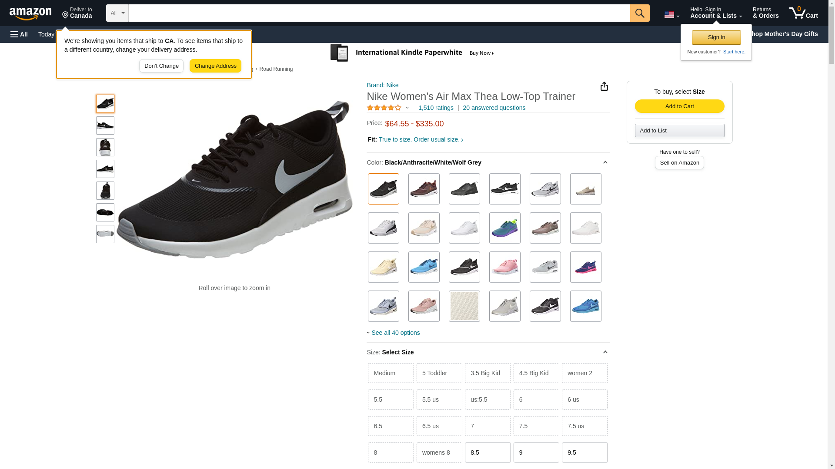Collapse the Color section chevron

click(x=605, y=162)
